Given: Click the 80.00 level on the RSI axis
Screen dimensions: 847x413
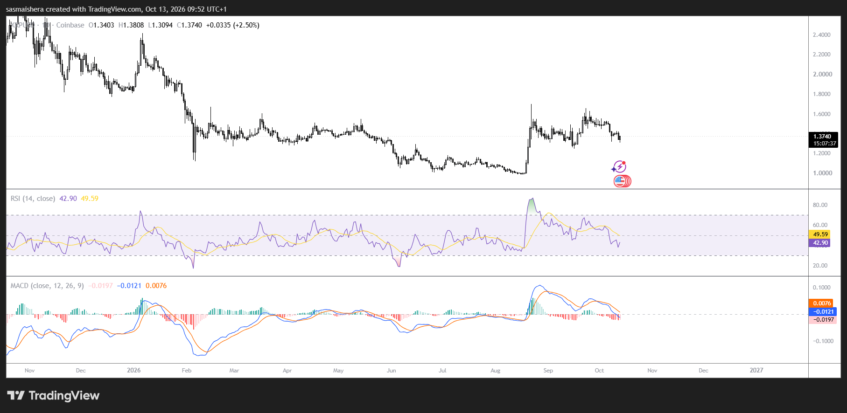Looking at the screenshot, I should click(820, 205).
